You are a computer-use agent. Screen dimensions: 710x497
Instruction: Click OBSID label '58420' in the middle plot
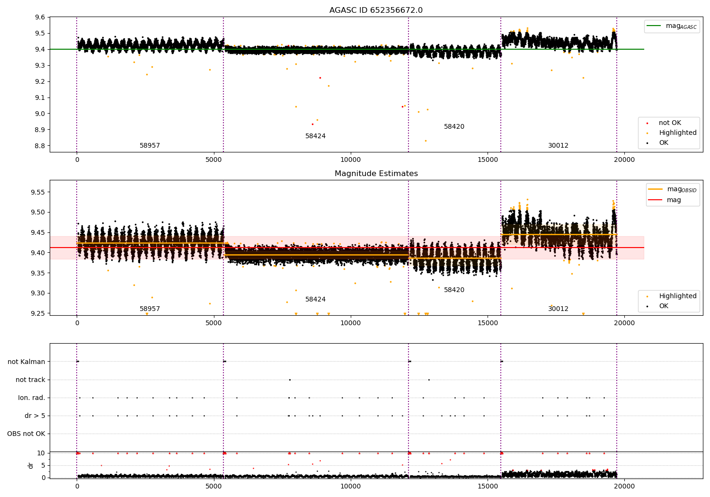pyautogui.click(x=454, y=290)
